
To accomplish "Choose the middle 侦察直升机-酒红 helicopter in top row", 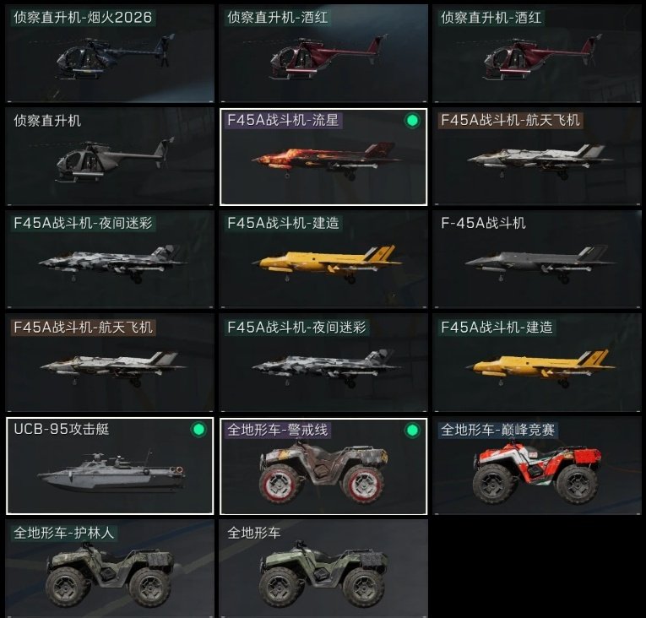I will point(323,53).
